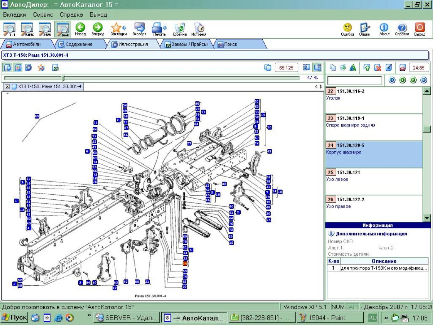
Task: Open История (History)
Action: [x=198, y=29]
